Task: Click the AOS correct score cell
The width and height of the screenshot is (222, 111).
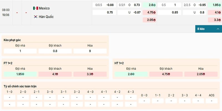Action: pos(212,101)
